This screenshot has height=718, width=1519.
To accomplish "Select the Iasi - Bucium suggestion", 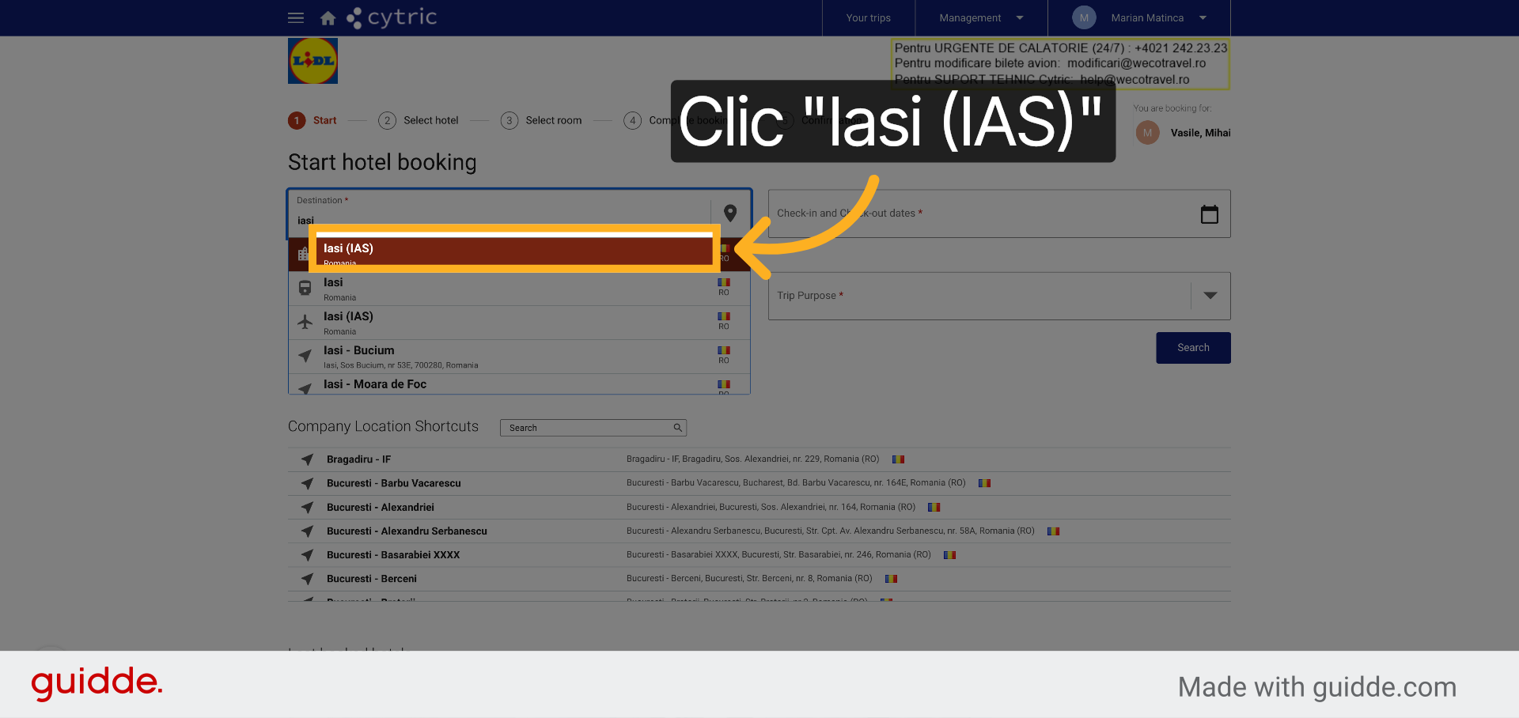I will click(519, 357).
